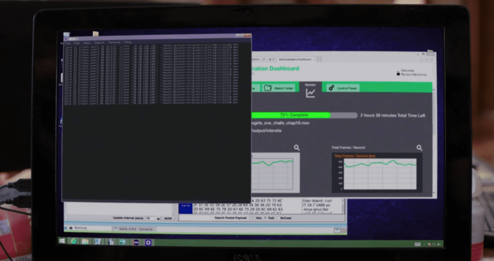Open the Search menu in terminal window
Screen dimensions: 494x261
tap(99, 42)
